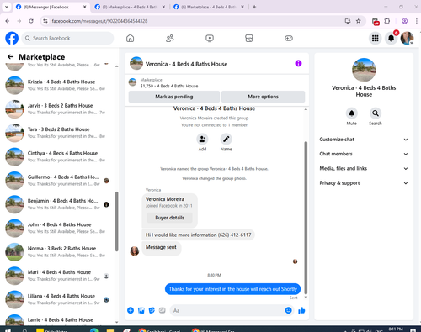Click the large group photo in right panel
Image resolution: width=421 pixels, height=332 pixels.
coord(364,70)
